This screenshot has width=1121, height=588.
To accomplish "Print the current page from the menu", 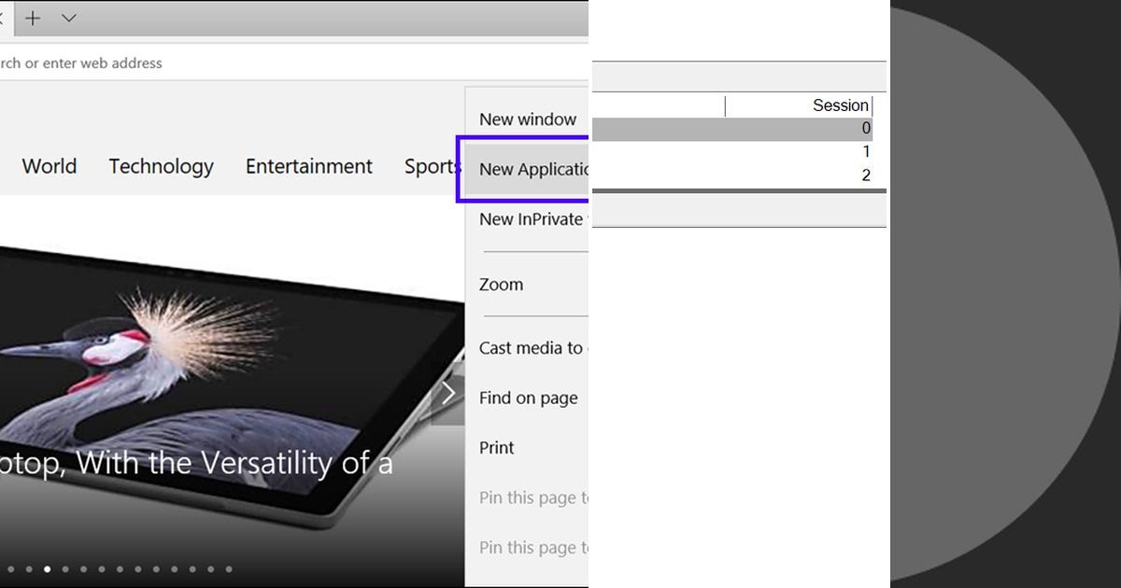I will pos(496,447).
